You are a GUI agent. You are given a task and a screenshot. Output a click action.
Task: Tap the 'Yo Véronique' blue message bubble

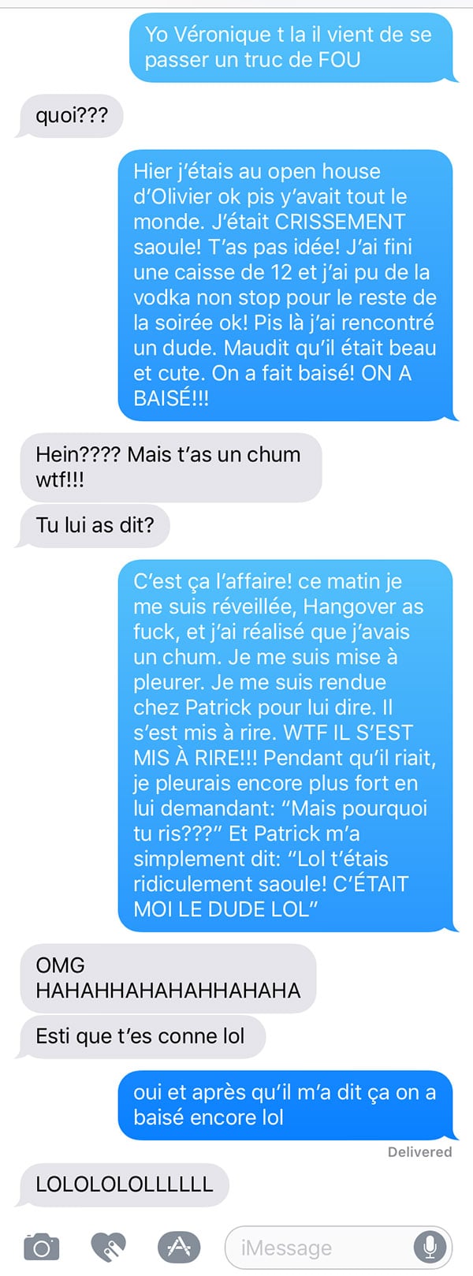pos(292,47)
